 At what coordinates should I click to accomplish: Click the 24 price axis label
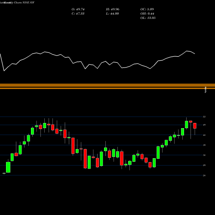[204, 175]
